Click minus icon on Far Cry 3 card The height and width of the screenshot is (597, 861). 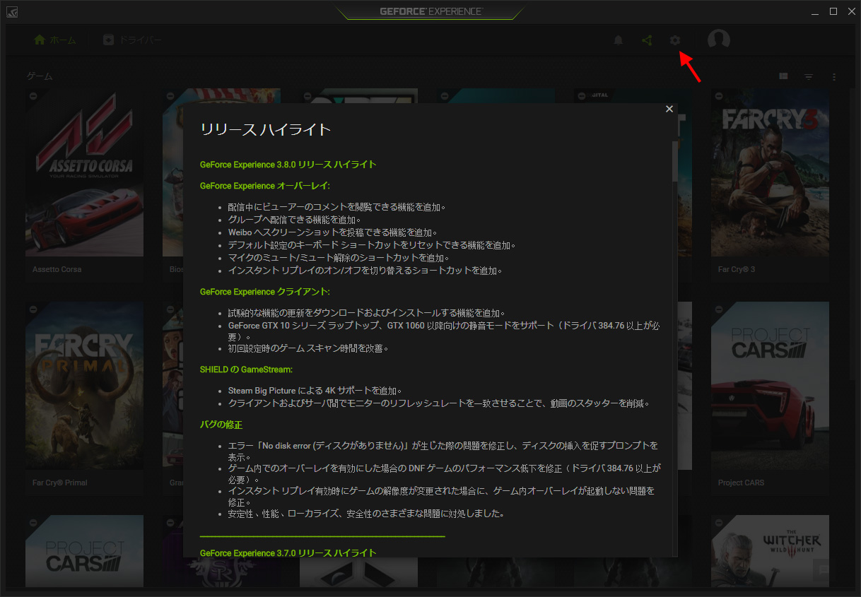click(718, 95)
